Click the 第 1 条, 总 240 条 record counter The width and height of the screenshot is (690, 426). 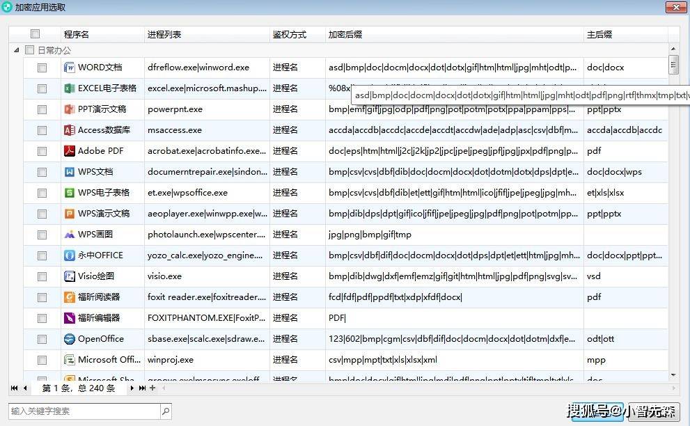(79, 388)
